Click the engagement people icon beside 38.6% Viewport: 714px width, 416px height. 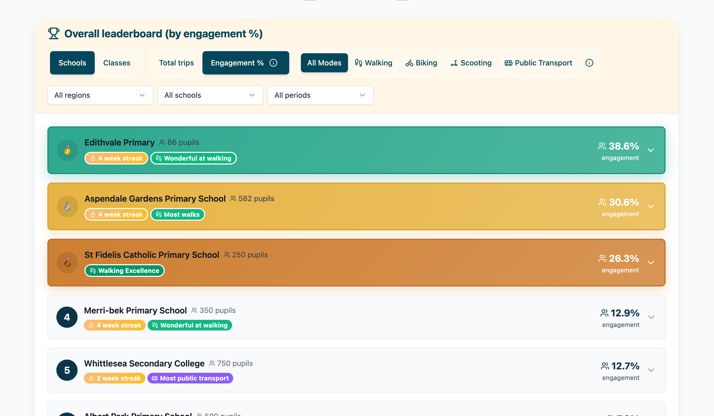coord(602,146)
